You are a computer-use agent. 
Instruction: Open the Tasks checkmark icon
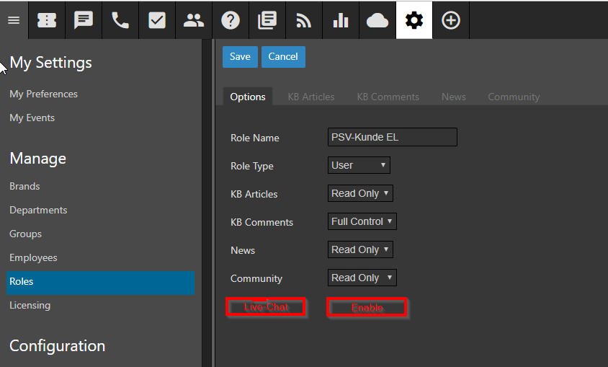157,20
